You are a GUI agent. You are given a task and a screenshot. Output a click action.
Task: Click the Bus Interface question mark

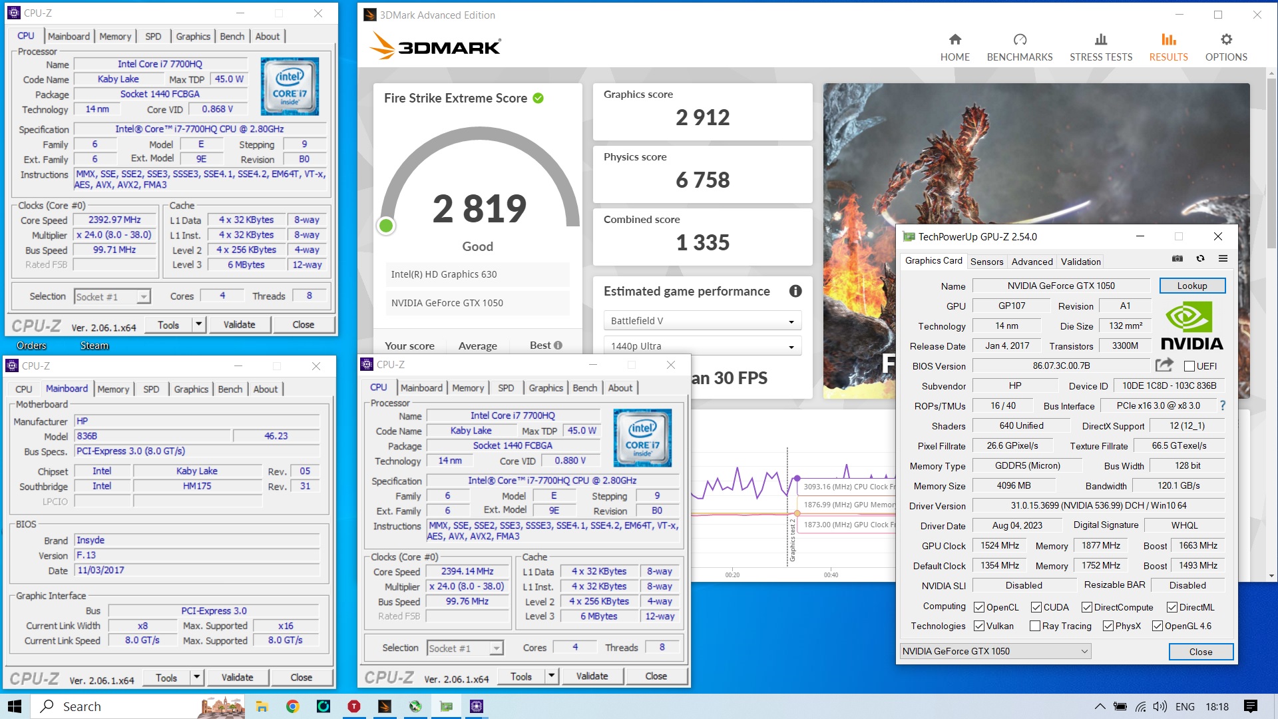(x=1222, y=405)
